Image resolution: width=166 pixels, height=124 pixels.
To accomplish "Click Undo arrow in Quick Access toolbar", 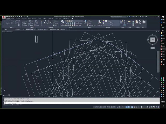I will pos(22,17).
